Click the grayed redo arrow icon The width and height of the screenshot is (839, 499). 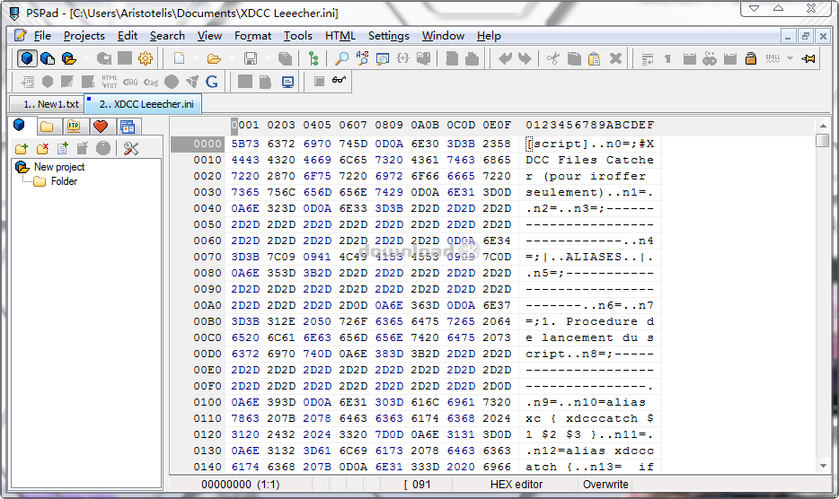pos(525,58)
